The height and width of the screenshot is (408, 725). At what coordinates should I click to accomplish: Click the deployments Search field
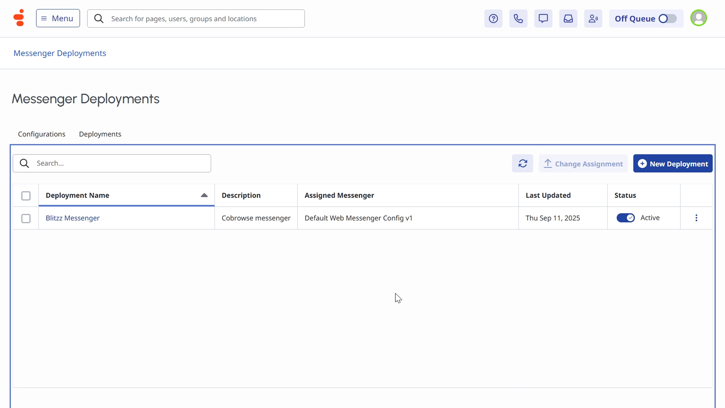[121, 163]
